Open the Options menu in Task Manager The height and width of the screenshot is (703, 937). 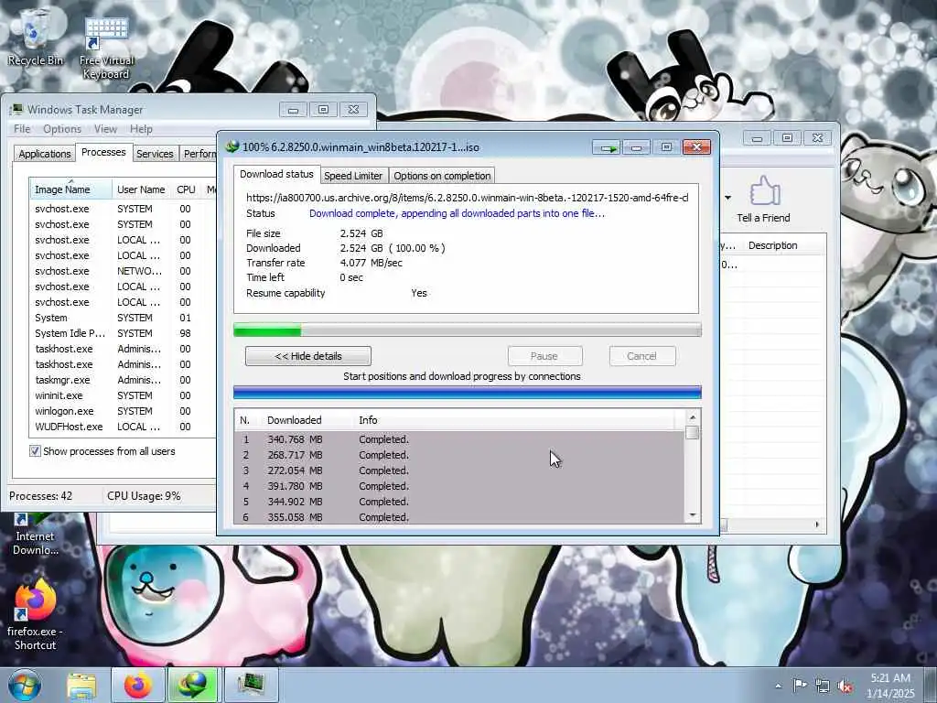[x=61, y=129]
